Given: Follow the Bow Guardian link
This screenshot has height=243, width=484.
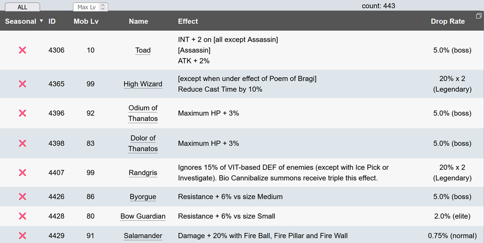Looking at the screenshot, I should coord(143,216).
